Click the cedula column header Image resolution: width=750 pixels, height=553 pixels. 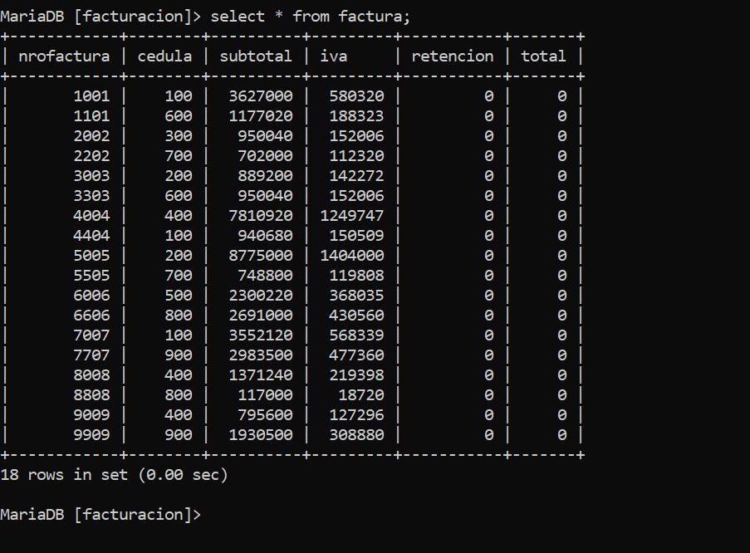164,56
